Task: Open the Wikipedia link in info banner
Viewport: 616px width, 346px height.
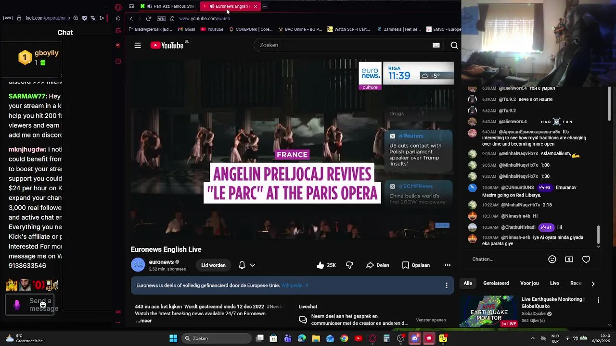Action: point(295,285)
